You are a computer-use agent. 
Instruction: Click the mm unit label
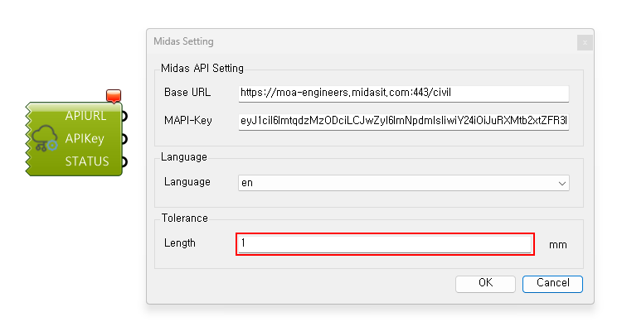pos(558,245)
